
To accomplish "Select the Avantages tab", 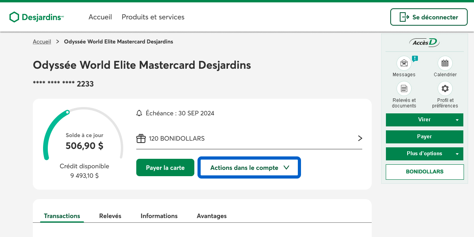I will click(212, 216).
